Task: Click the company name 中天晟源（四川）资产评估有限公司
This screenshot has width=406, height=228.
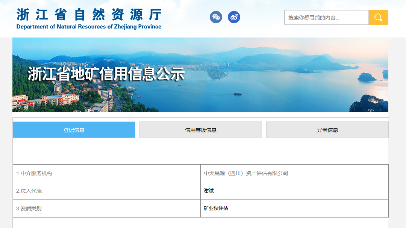Action: (x=246, y=173)
